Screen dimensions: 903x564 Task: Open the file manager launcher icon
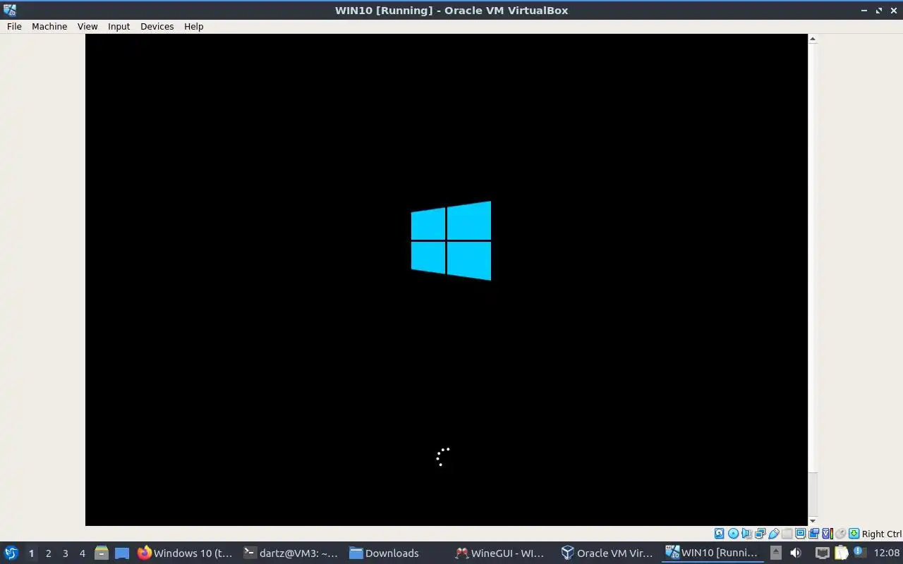pos(102,553)
